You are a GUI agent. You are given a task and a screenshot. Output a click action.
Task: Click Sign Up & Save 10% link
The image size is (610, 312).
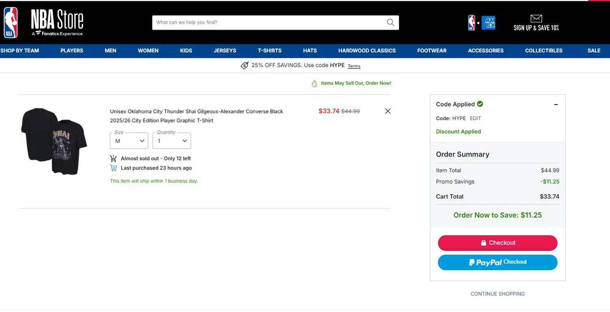[x=536, y=28]
